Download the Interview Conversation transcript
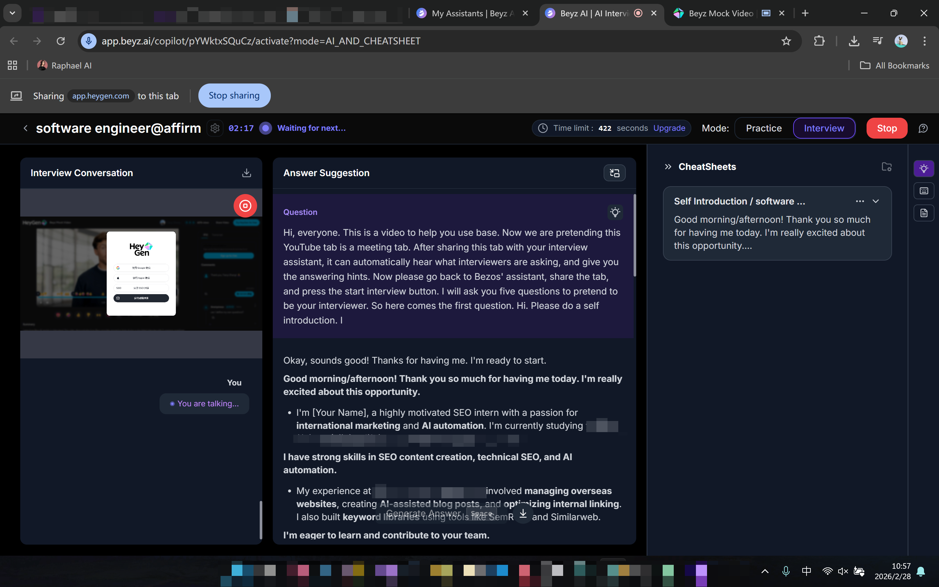This screenshot has height=587, width=939. click(246, 173)
